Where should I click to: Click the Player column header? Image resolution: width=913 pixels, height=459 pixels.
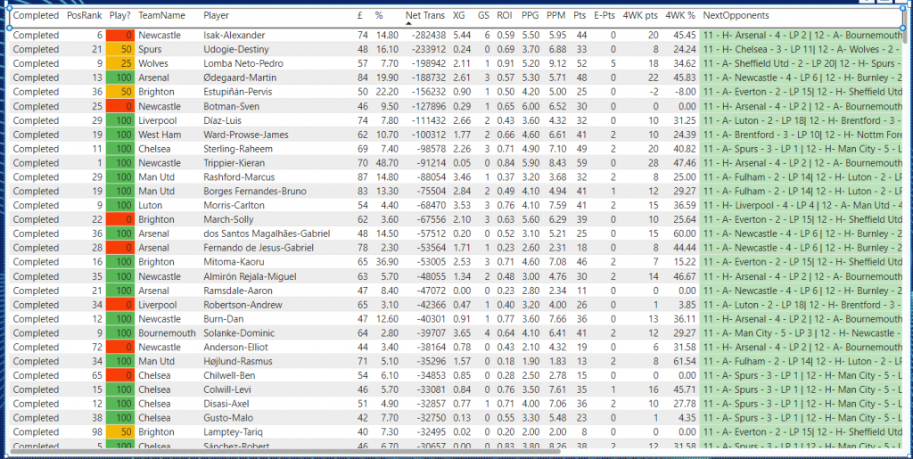pyautogui.click(x=217, y=16)
